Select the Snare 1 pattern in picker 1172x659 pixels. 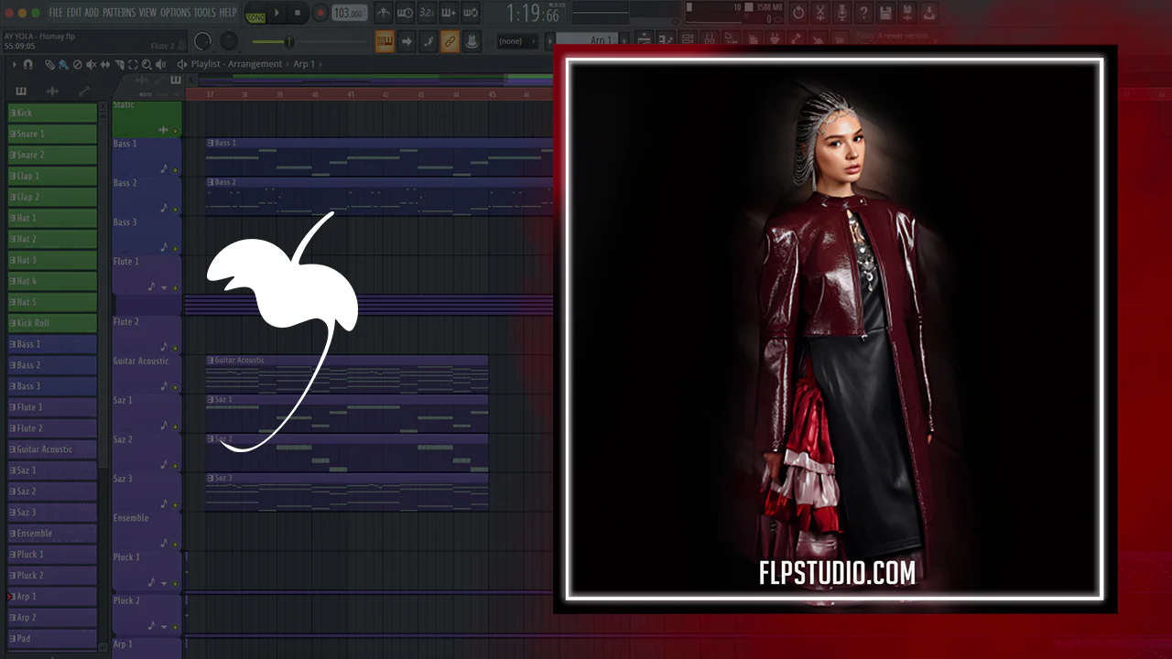click(52, 134)
